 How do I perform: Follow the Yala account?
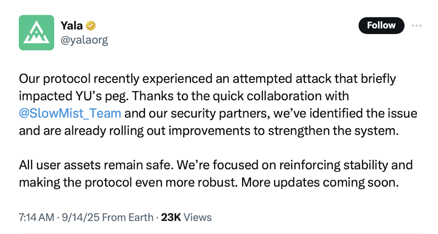tap(381, 25)
